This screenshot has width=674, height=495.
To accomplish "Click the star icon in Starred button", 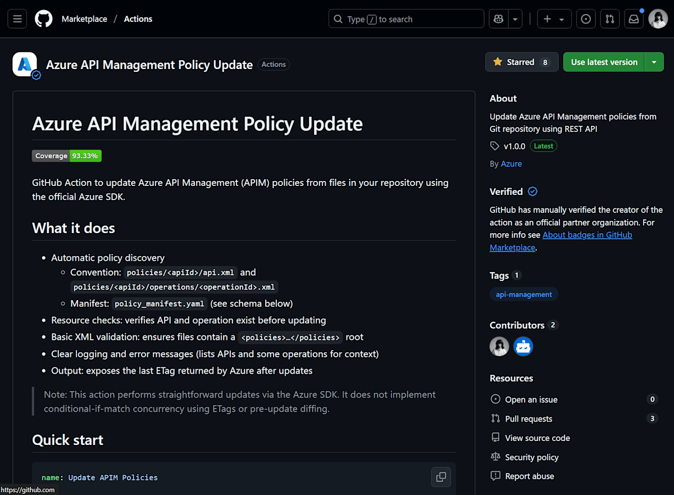I will click(498, 62).
